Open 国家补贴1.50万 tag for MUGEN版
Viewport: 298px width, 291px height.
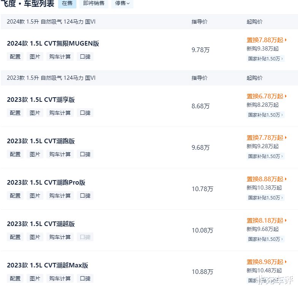tap(265, 59)
